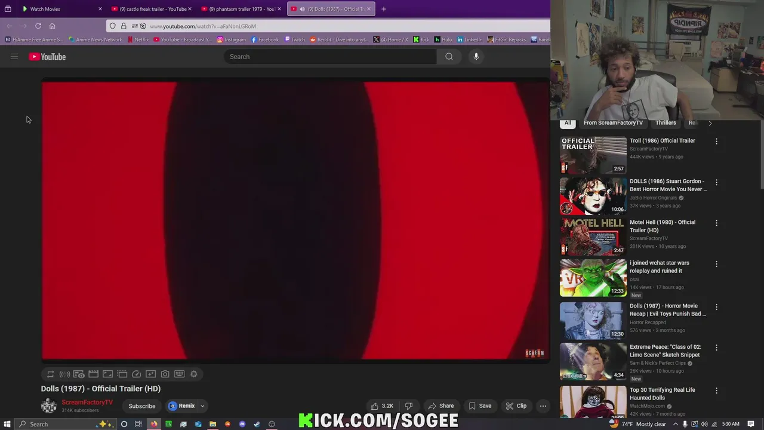Image resolution: width=764 pixels, height=430 pixels.
Task: Open the Twitch bookmark
Action: tap(295, 39)
